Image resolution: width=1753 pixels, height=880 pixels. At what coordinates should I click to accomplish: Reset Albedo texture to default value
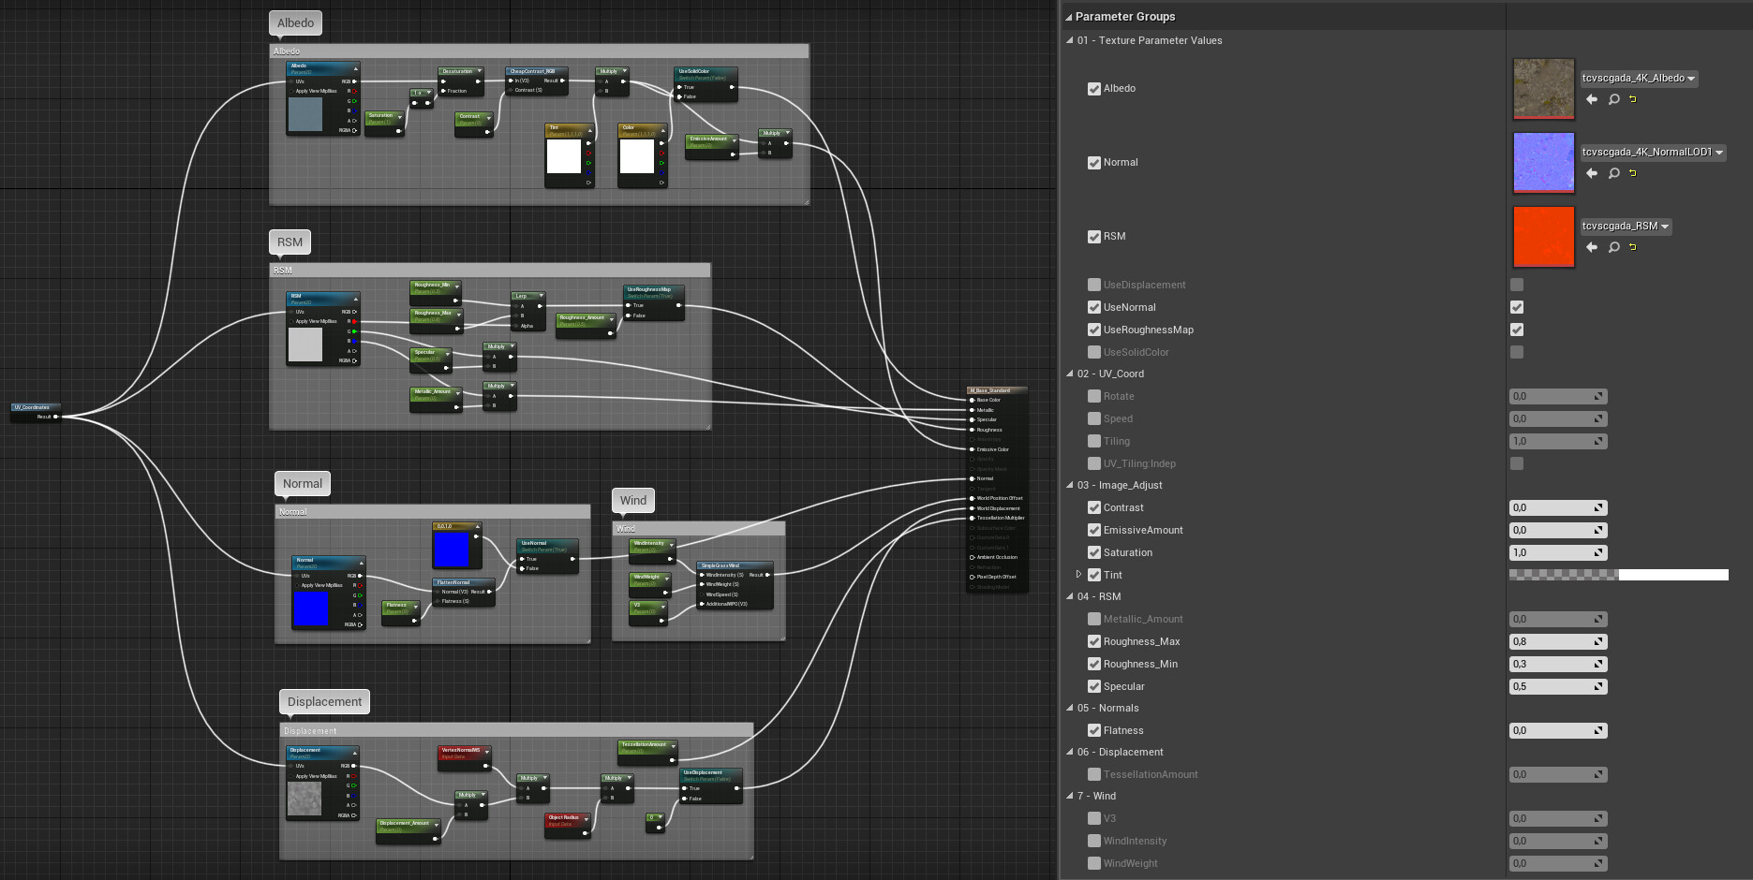point(1633,99)
